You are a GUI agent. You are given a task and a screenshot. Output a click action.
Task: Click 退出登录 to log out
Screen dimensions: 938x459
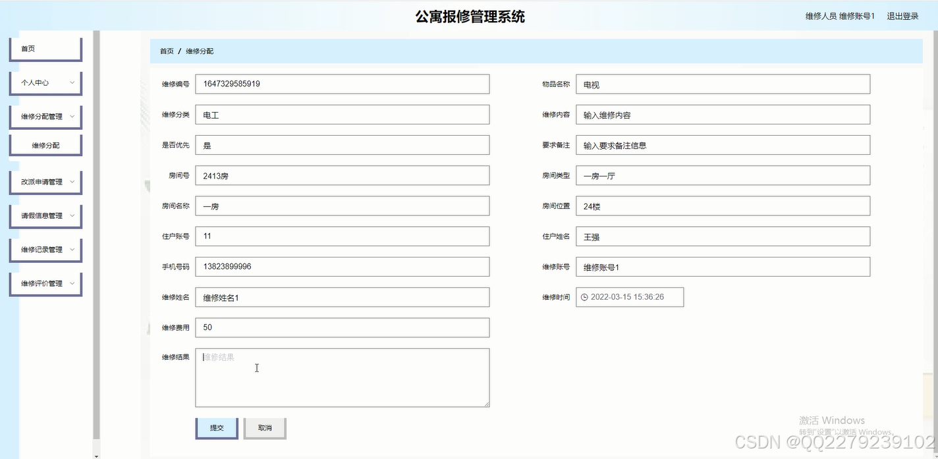tap(902, 16)
